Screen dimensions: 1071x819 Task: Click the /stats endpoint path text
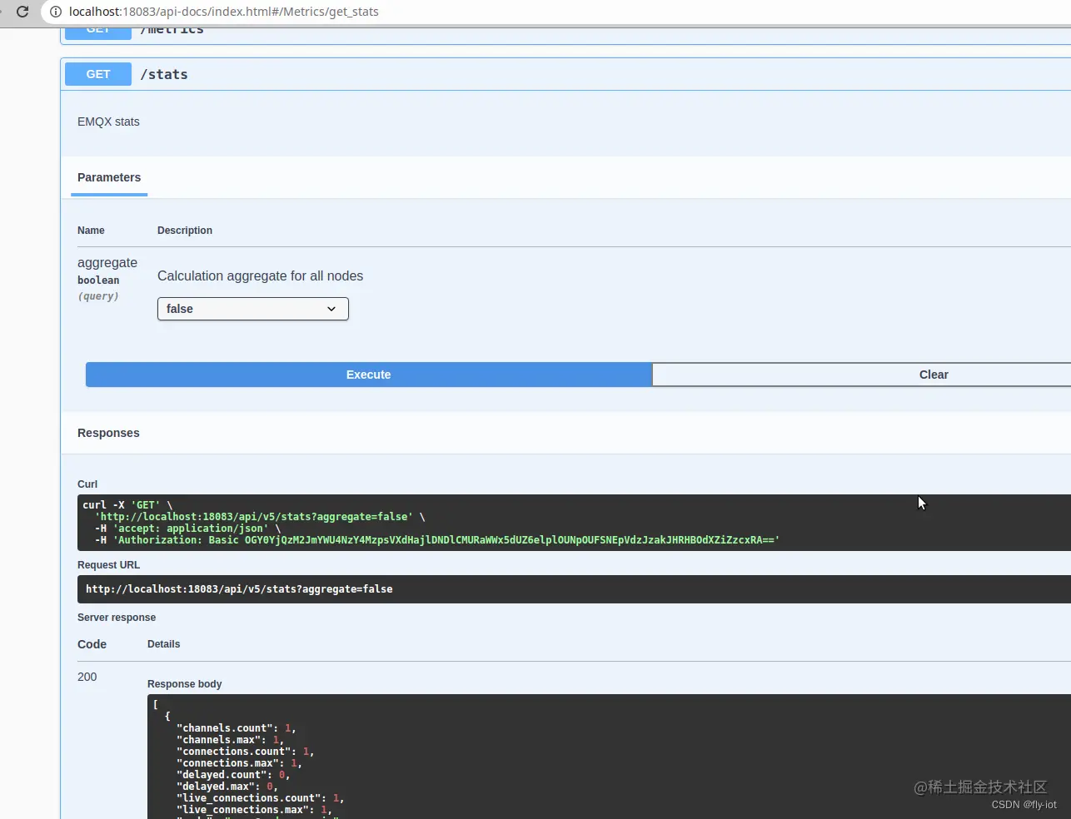click(164, 74)
